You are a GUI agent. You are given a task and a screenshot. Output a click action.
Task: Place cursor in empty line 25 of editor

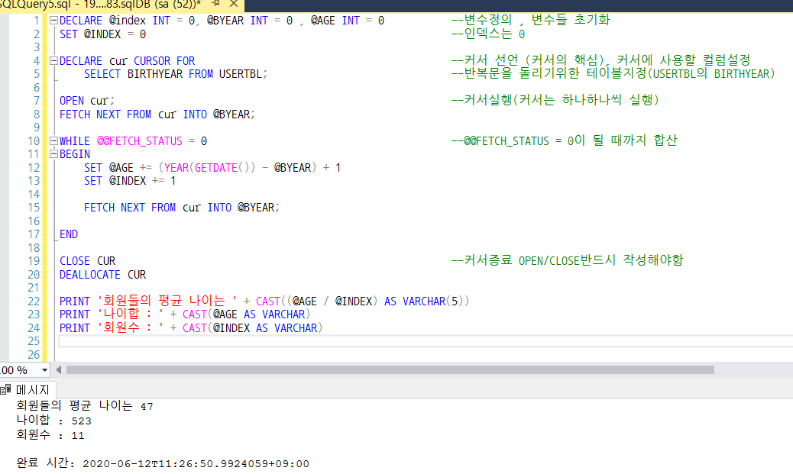click(425, 341)
